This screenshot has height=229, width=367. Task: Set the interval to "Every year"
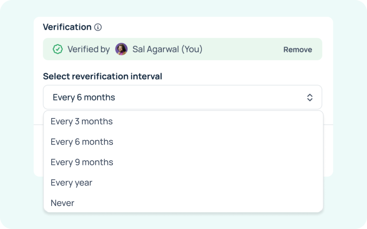71,183
